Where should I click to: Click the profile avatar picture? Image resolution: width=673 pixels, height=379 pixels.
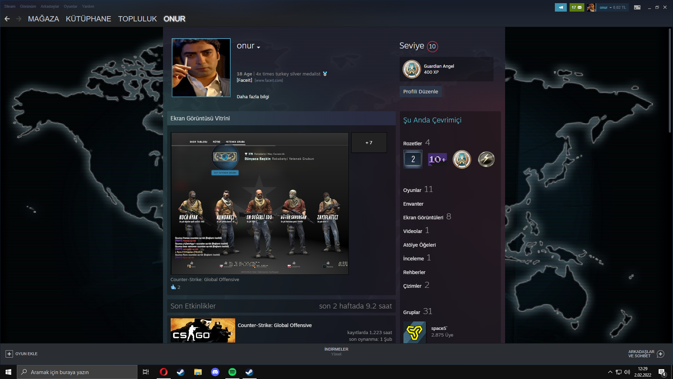pos(201,68)
